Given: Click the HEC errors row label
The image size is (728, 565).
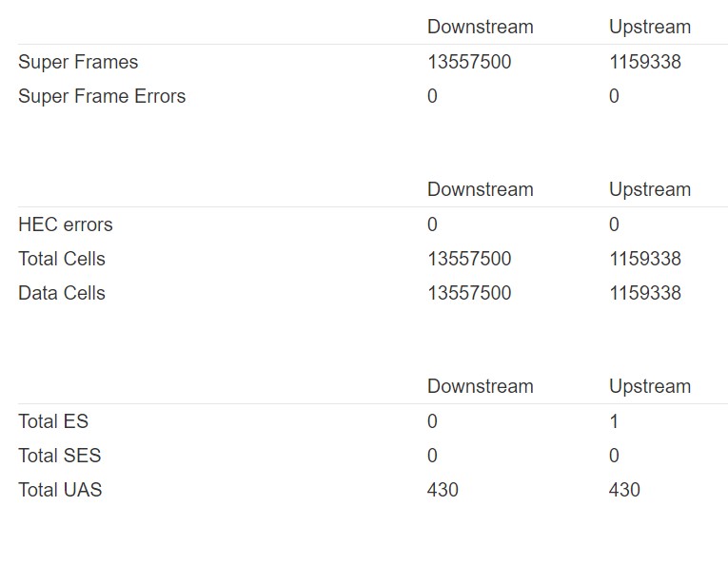Looking at the screenshot, I should (66, 224).
